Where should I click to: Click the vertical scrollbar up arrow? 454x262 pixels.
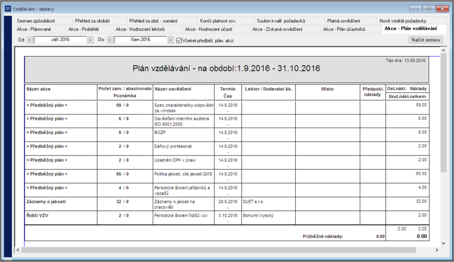pyautogui.click(x=443, y=50)
